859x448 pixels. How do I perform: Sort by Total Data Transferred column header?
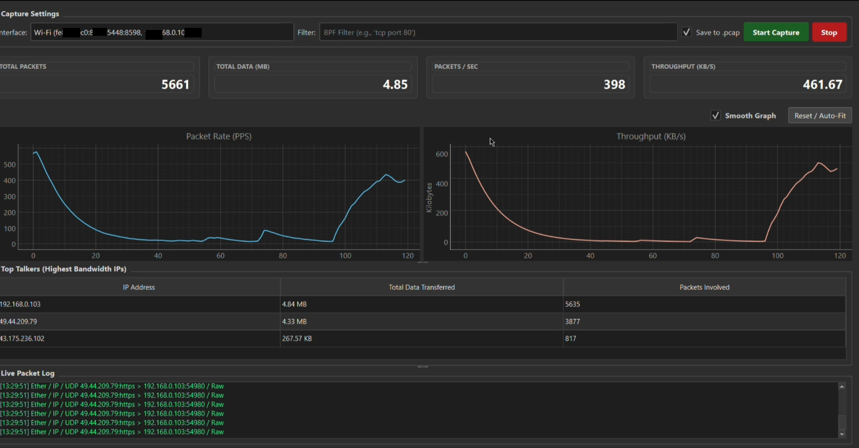[422, 287]
